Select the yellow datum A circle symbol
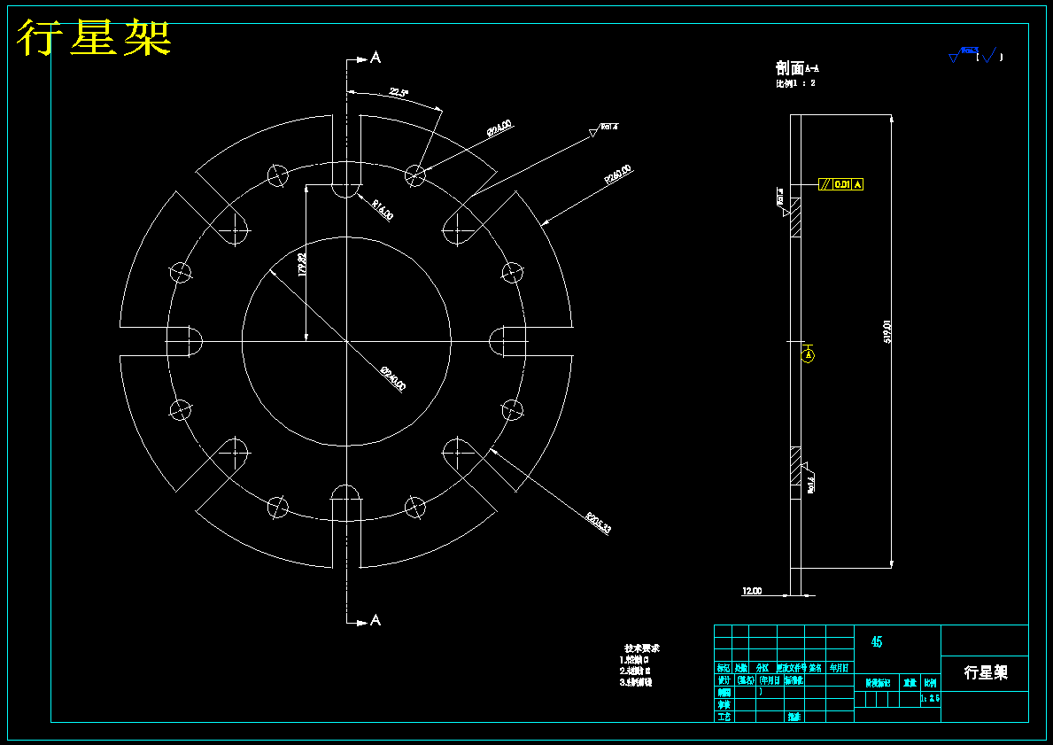Viewport: 1053px width, 745px height. pos(808,354)
